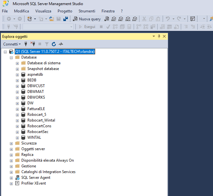Click the connect plug icon in Esplora oggetti
This screenshot has height=196, width=213.
click(x=26, y=44)
